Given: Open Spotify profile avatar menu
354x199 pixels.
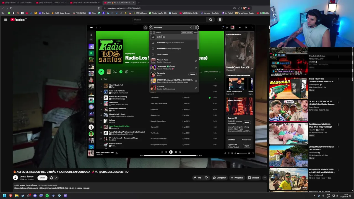Looking at the screenshot, I should pos(232,27).
